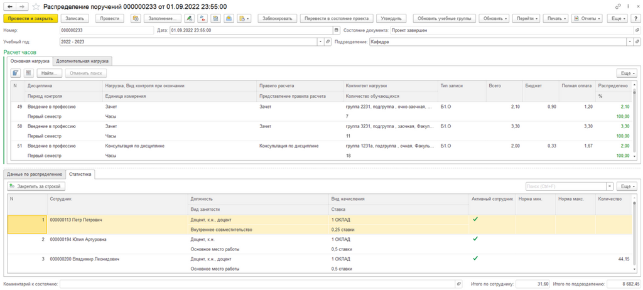
Task: Click the green pen icon in toolbar
Action: [189, 18]
